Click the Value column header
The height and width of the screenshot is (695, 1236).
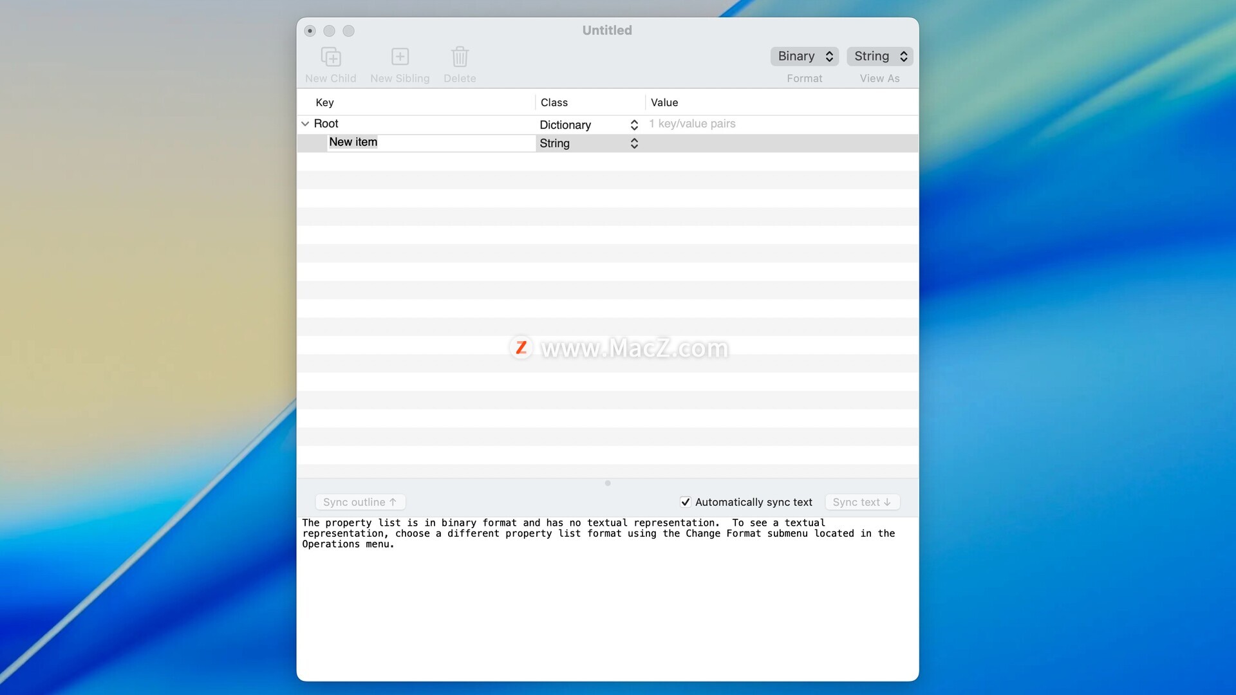pyautogui.click(x=664, y=102)
